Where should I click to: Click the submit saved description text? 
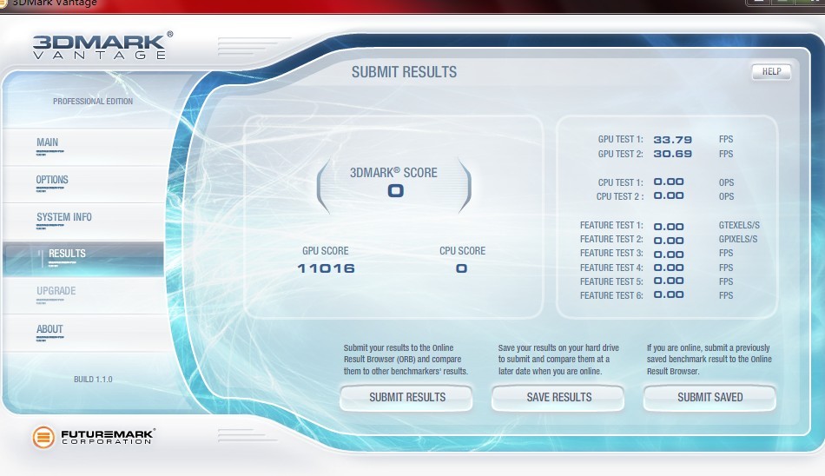click(x=709, y=360)
